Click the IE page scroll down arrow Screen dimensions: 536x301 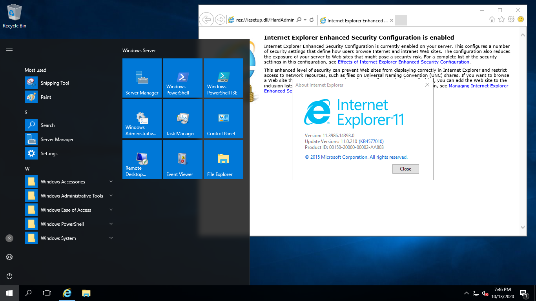pos(523,227)
